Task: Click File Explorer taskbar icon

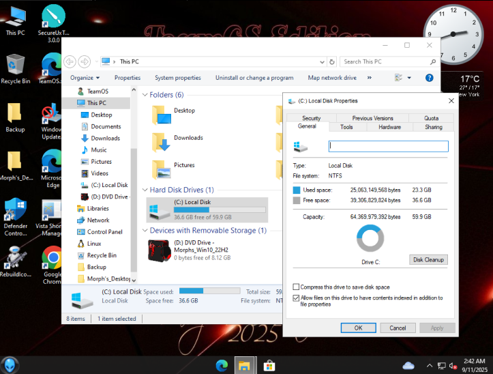Action: coord(244,366)
